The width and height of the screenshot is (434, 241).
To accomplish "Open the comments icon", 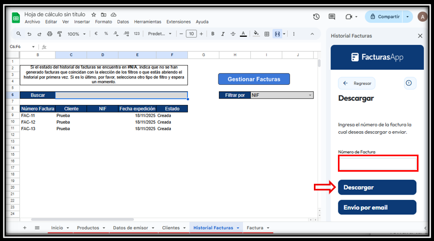I will (x=332, y=17).
